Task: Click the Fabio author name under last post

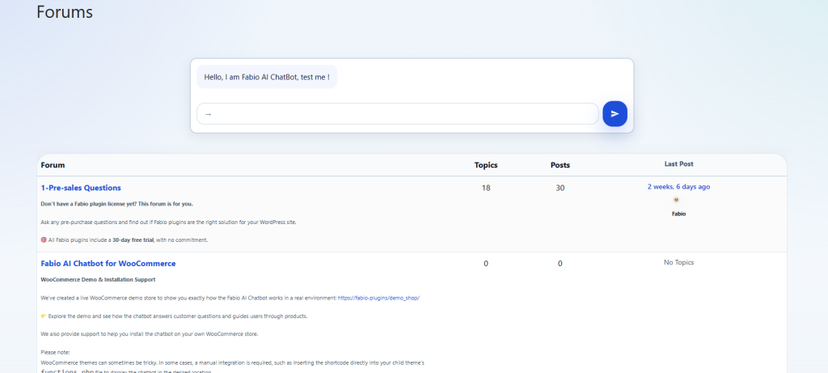Action: [x=678, y=214]
